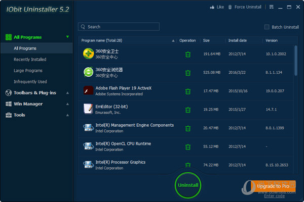Sort by the Install date column header
The width and height of the screenshot is (304, 202).
238,40
